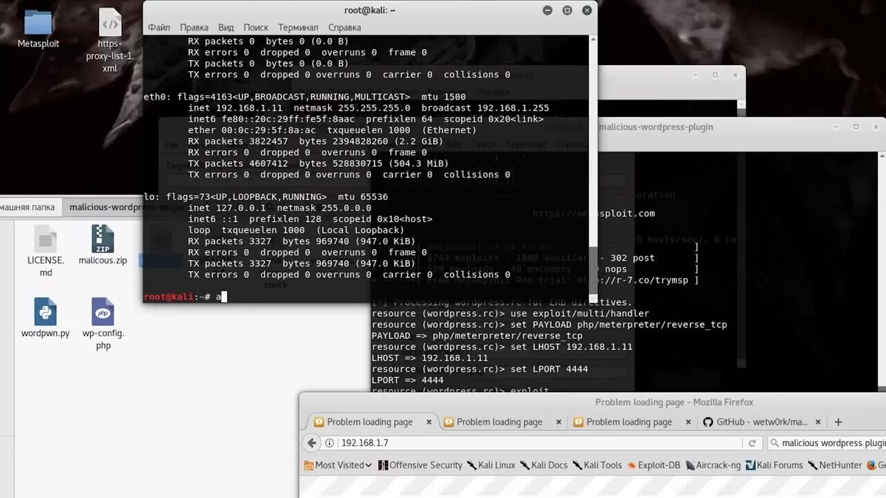Click Firefox search box with malicious wordpress
The image size is (886, 498).
(x=827, y=443)
